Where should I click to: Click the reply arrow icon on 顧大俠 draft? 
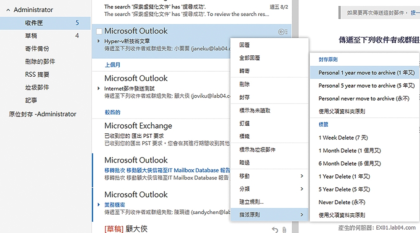coord(275,230)
